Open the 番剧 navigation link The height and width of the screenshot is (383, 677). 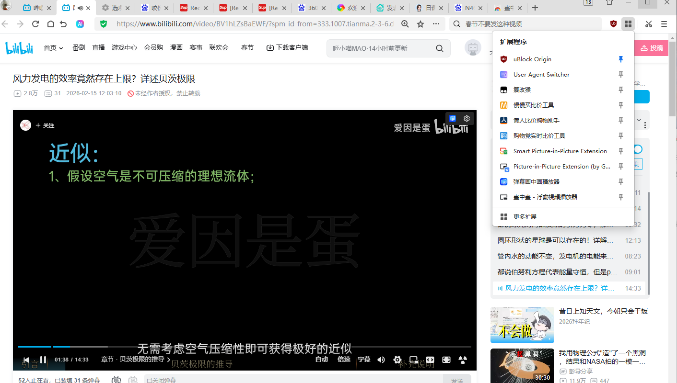point(79,48)
